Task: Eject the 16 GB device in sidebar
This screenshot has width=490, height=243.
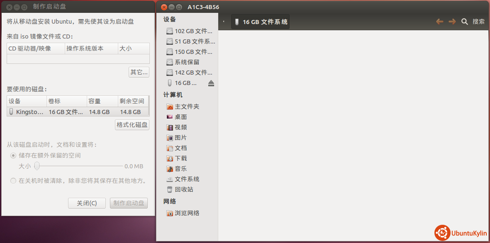Action: [211, 83]
